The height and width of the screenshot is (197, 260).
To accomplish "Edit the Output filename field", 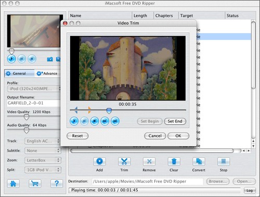I will [34, 103].
